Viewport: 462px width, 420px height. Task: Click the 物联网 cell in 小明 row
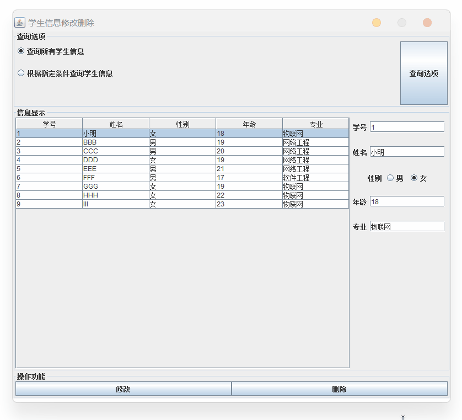(x=316, y=134)
